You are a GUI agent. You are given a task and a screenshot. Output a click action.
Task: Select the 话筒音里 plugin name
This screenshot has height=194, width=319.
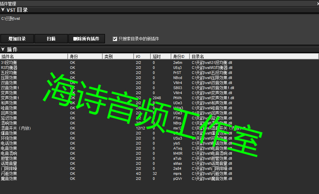pyautogui.click(x=9, y=163)
